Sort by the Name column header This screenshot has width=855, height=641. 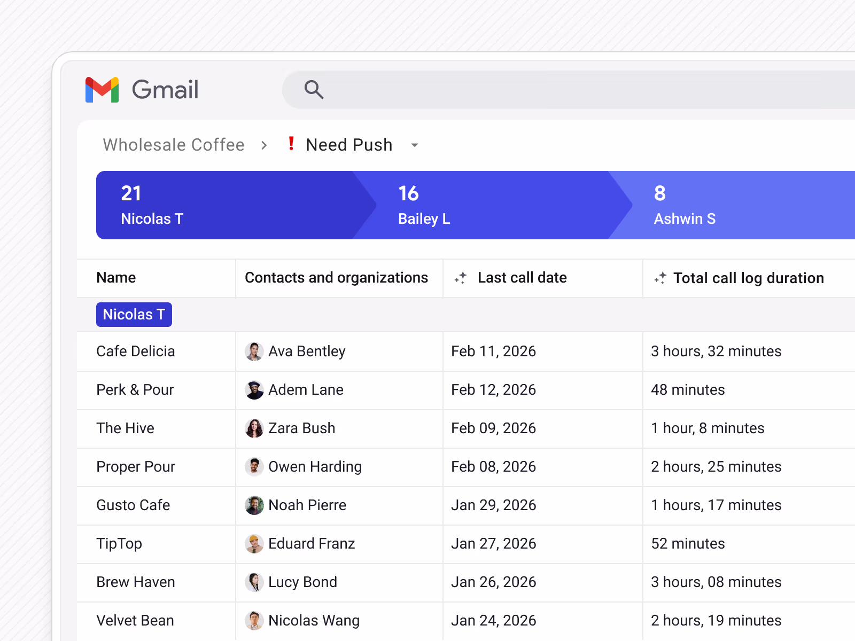116,278
